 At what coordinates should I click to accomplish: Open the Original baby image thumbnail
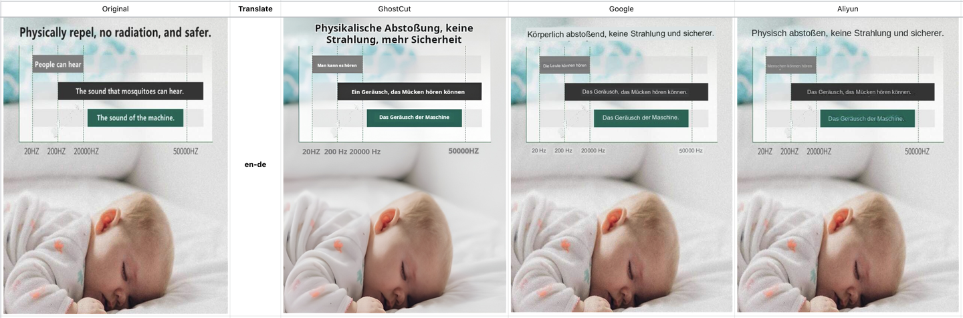[x=115, y=166]
